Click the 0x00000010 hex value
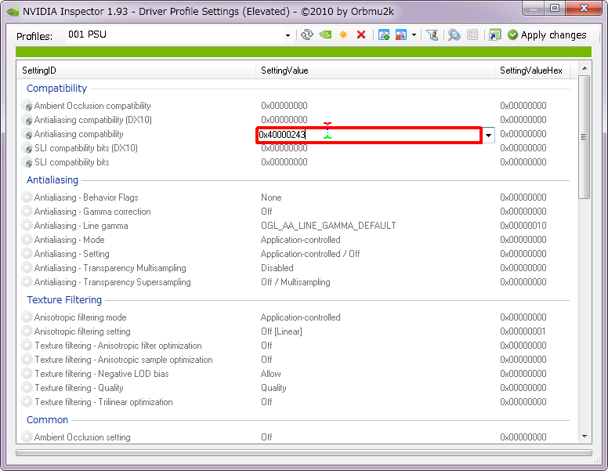Screen dimensions: 608x471 [523, 226]
